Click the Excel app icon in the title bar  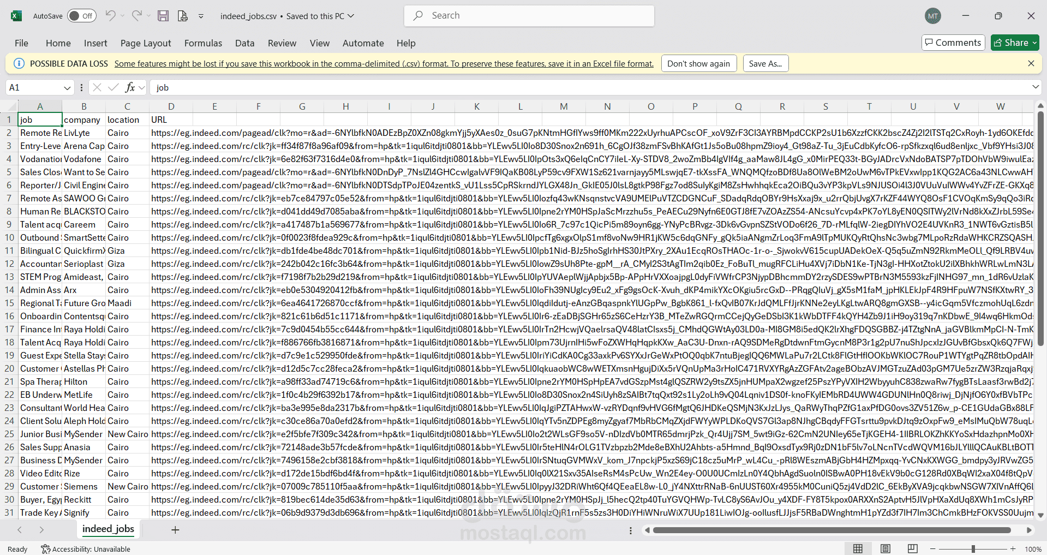click(16, 16)
